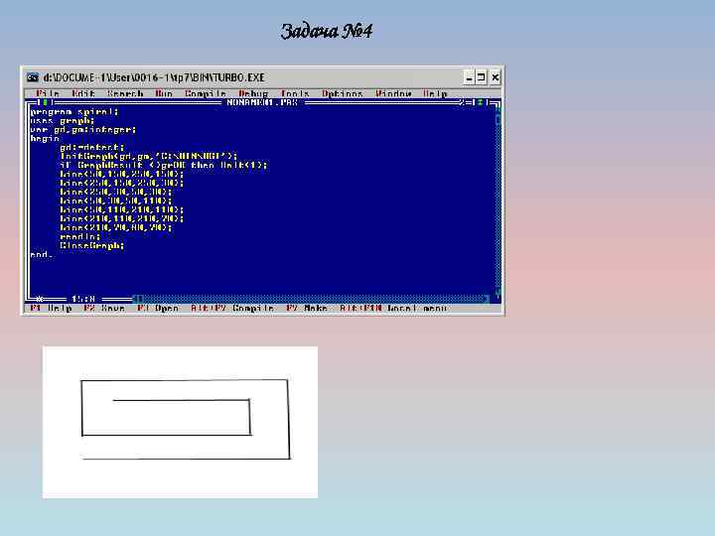715x536 pixels.
Task: Click the first Line(50,150,...) statement
Action: pos(122,174)
